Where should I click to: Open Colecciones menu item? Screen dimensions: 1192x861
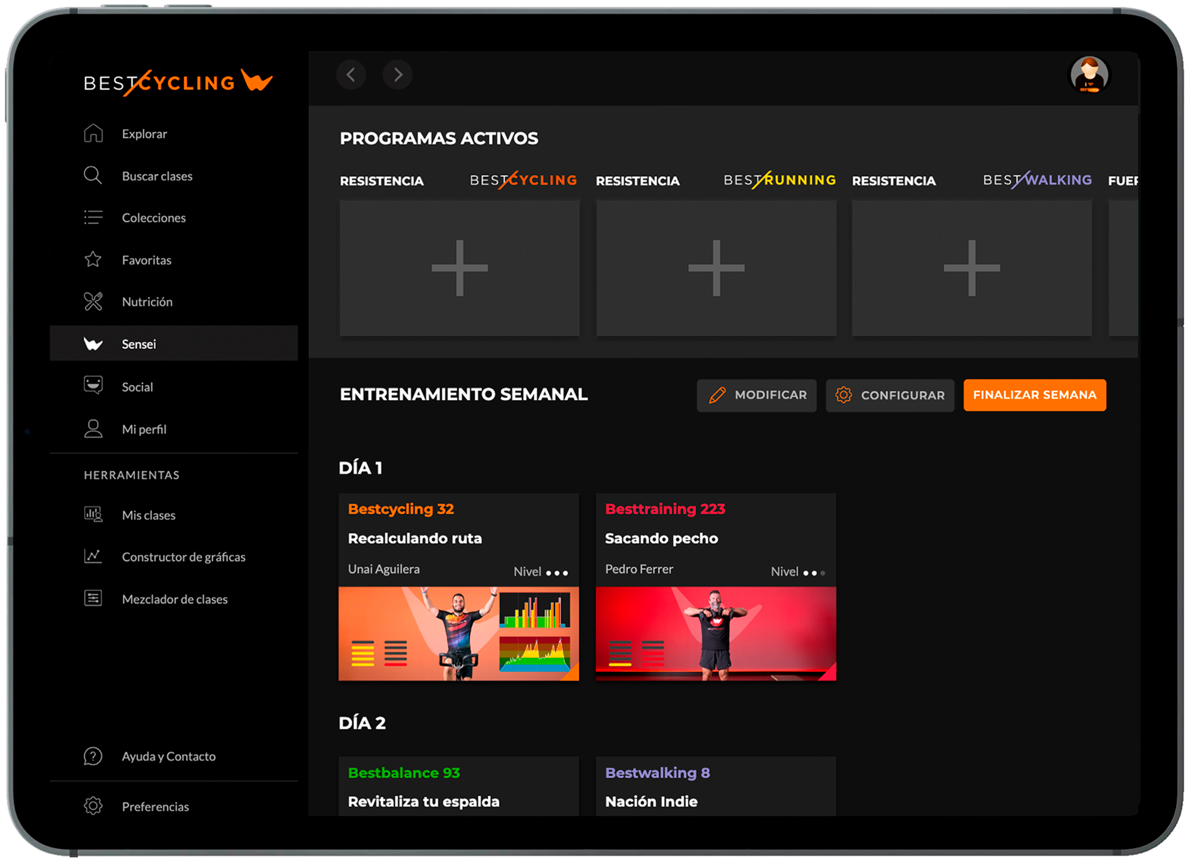click(x=153, y=218)
